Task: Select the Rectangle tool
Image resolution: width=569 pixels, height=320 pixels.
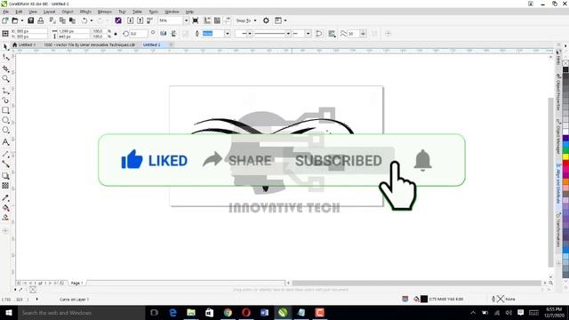Action: pos(5,110)
